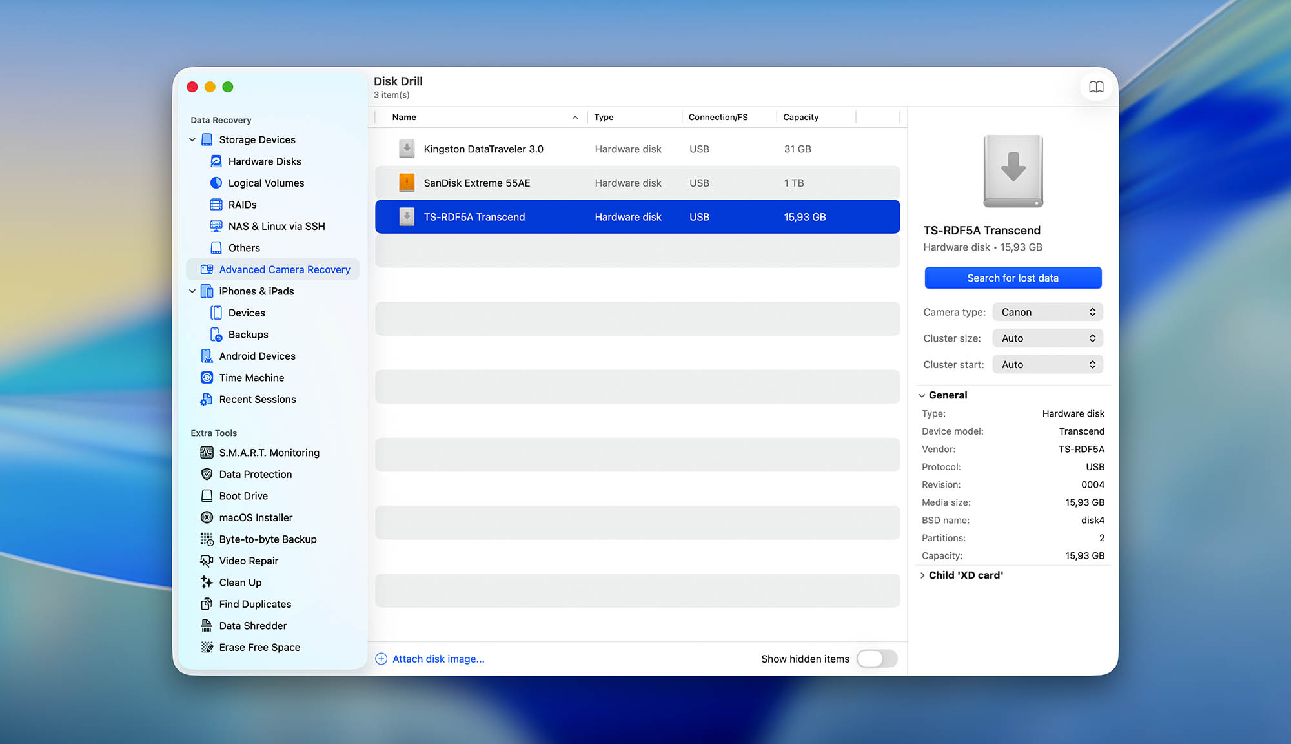
Task: Toggle Show hidden items switch
Action: (x=876, y=659)
